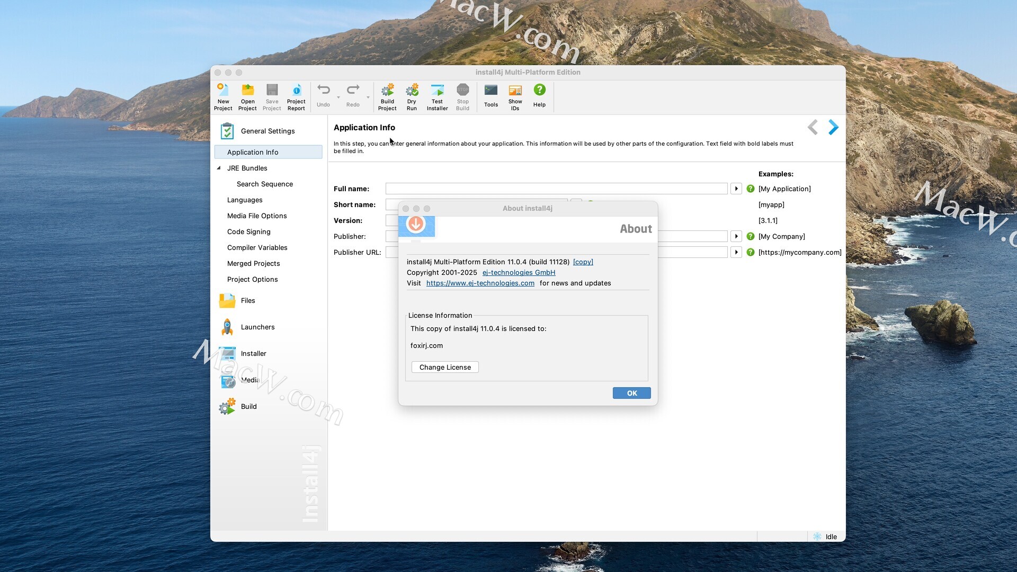
Task: Select Project Options in sidebar
Action: (x=253, y=279)
